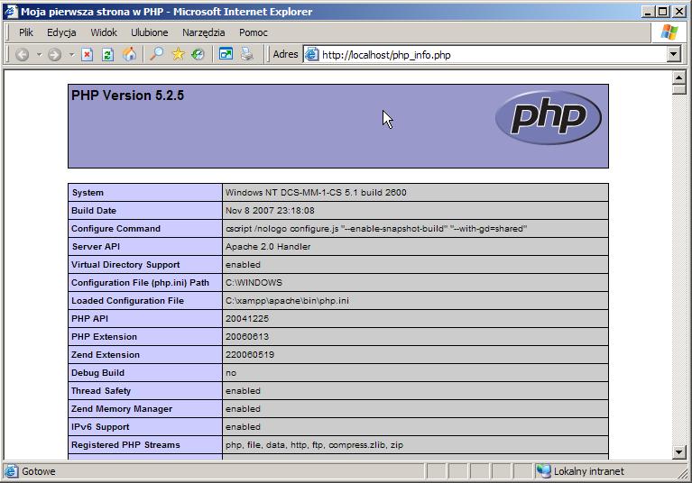This screenshot has height=483, width=692.
Task: Open the Ulubione menu
Action: (x=149, y=32)
